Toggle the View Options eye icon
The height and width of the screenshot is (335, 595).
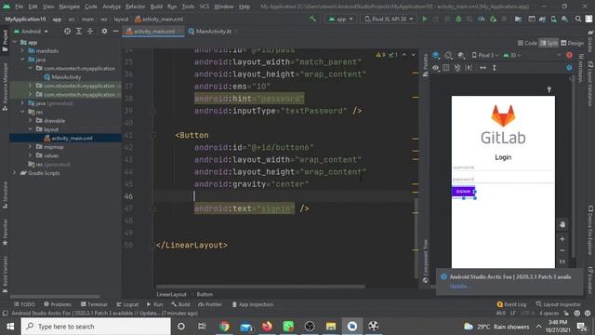(436, 68)
